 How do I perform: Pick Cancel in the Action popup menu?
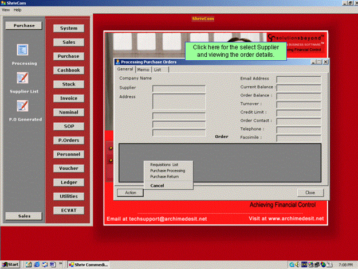click(156, 185)
